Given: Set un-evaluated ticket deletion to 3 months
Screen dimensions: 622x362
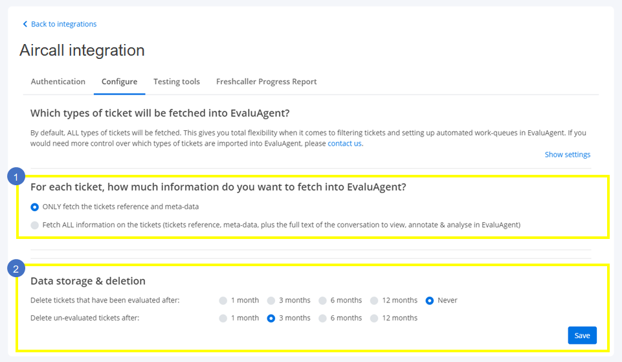Looking at the screenshot, I should (x=271, y=318).
